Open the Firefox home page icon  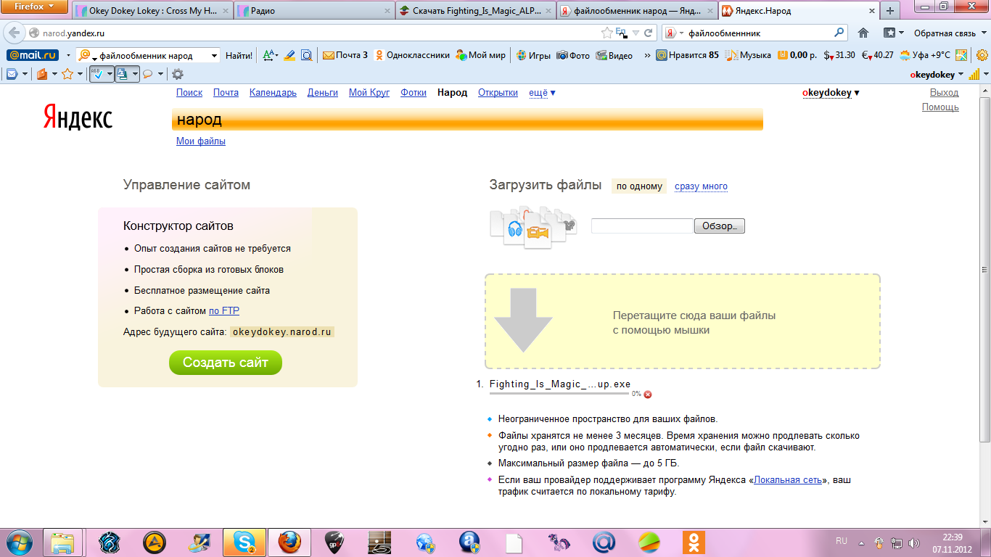point(863,33)
